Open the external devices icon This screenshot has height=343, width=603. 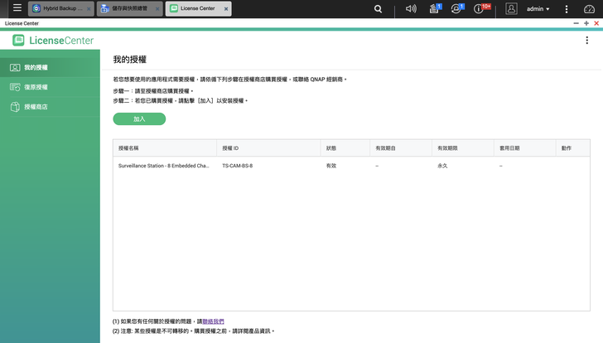pyautogui.click(x=456, y=9)
